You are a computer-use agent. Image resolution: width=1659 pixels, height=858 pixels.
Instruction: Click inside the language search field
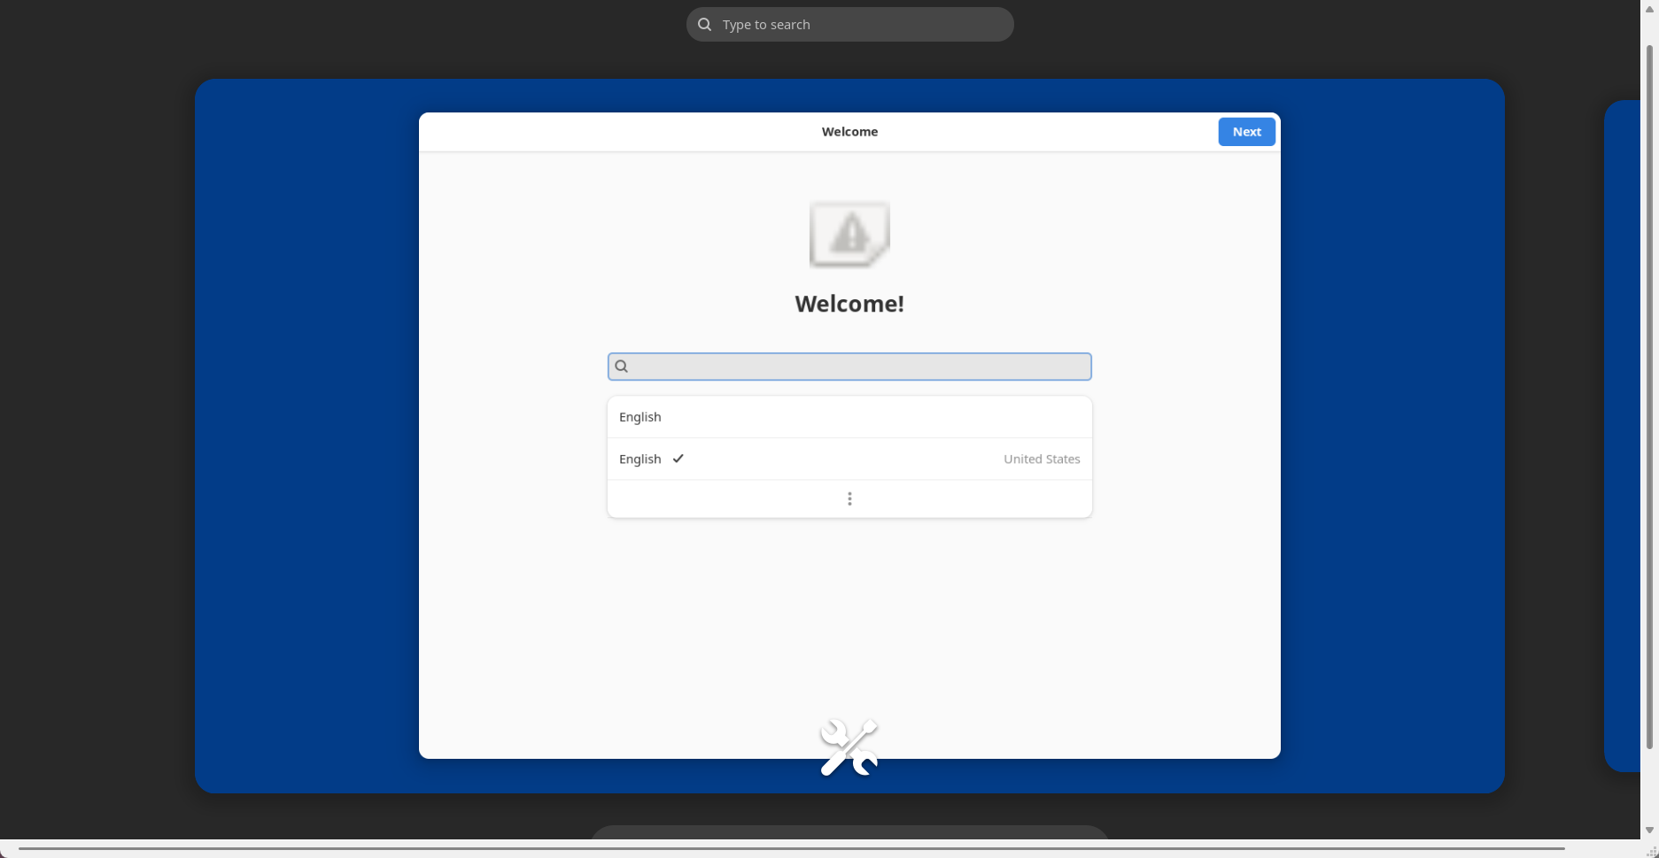coord(859,367)
